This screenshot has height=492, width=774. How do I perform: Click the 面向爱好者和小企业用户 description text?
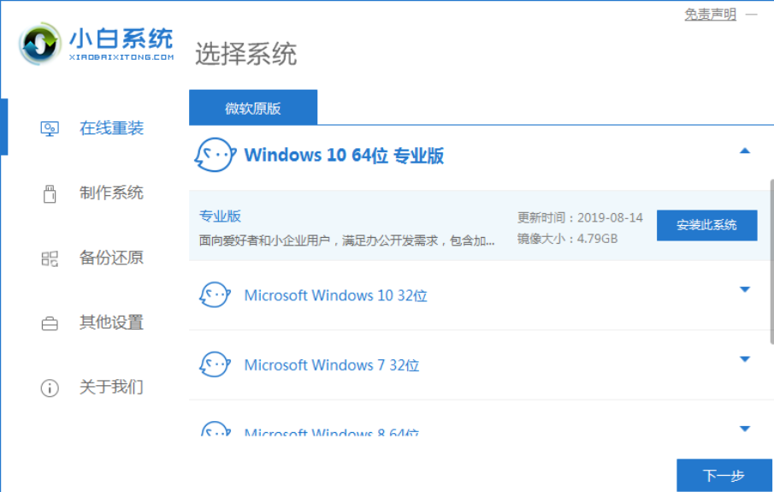pos(346,240)
